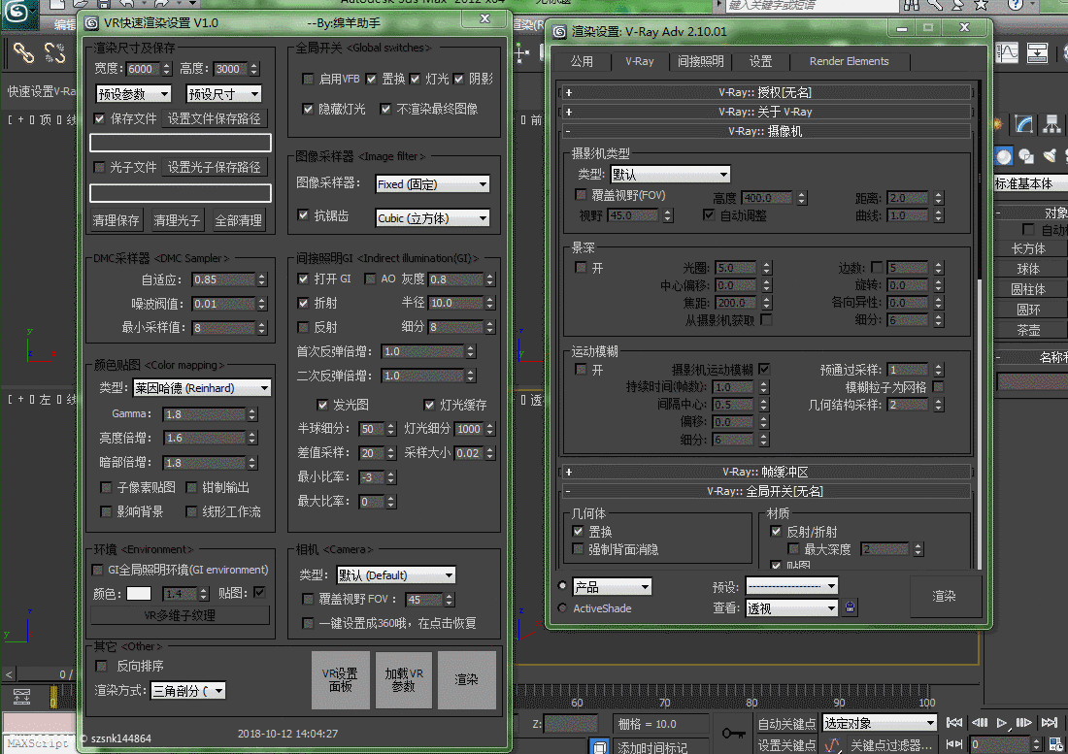This screenshot has height=754, width=1068.
Task: Click the key-shaped set keys icon
Action: pyautogui.click(x=734, y=734)
